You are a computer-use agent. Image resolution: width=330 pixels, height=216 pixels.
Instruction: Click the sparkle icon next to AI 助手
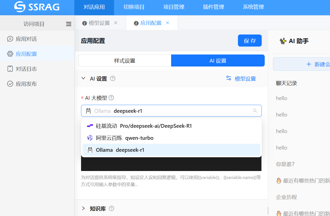283,41
